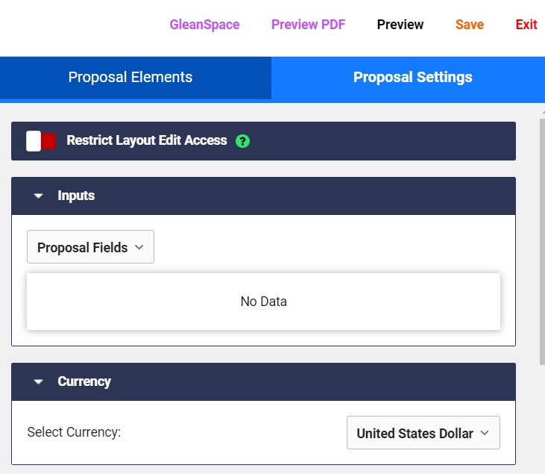Click the GleanSpace link

coord(204,25)
